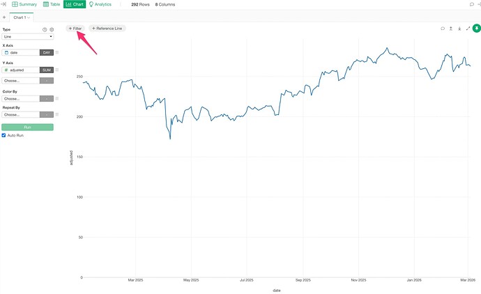Click the green pin chart button

[476, 29]
